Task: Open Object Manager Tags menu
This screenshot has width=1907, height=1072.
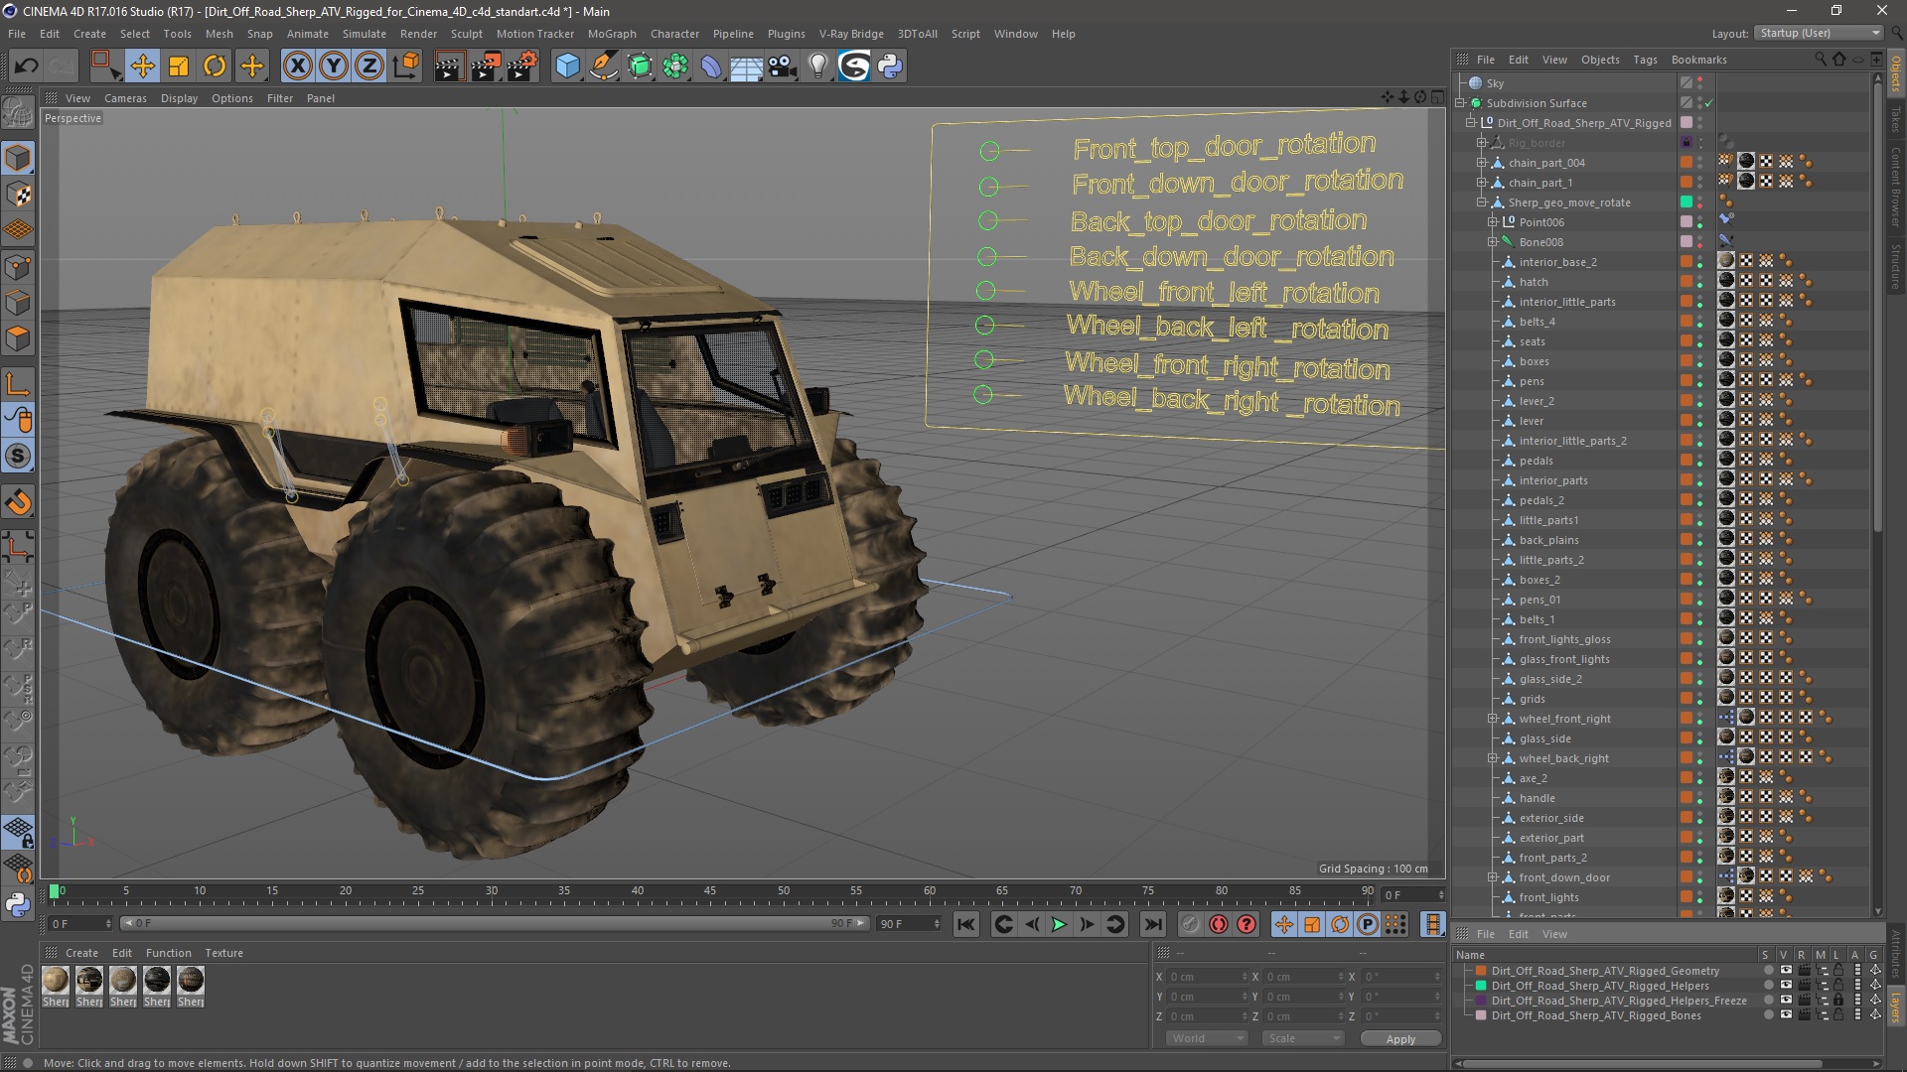Action: pos(1645,60)
